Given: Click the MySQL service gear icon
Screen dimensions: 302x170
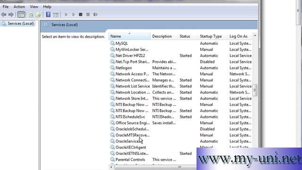Looking at the screenshot, I should (112, 43).
